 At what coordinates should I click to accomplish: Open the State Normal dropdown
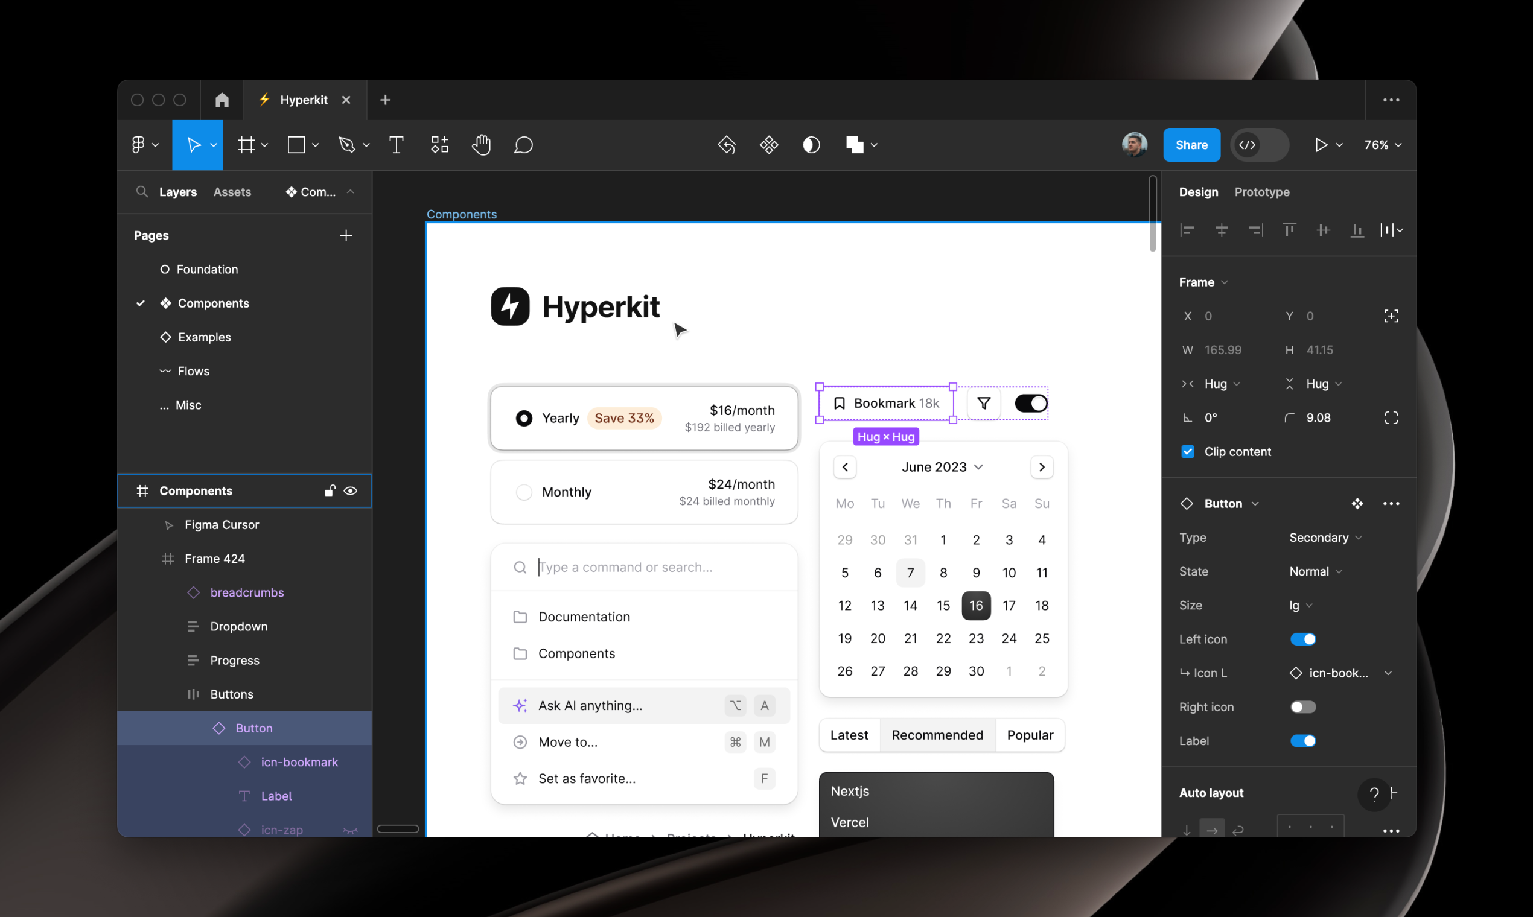pyautogui.click(x=1315, y=571)
